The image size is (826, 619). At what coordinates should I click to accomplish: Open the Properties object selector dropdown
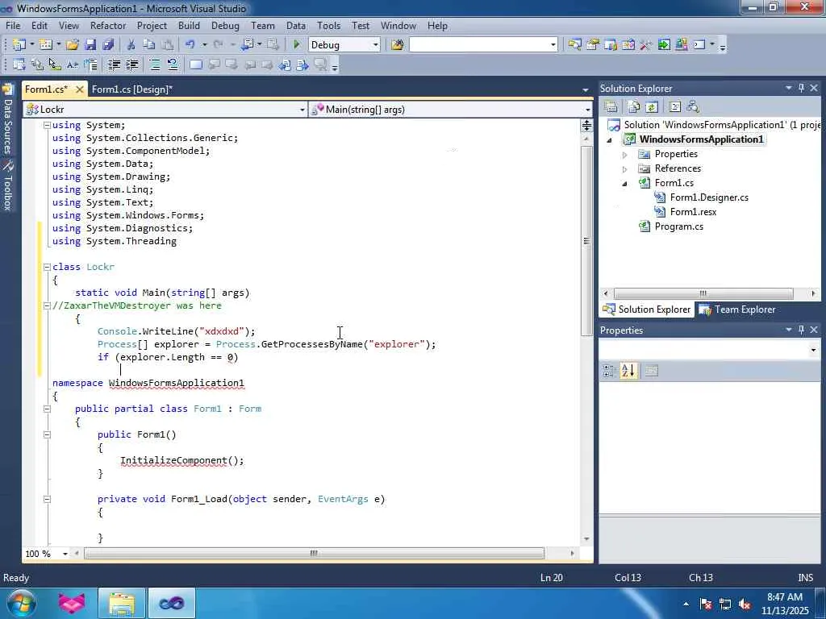coord(813,350)
